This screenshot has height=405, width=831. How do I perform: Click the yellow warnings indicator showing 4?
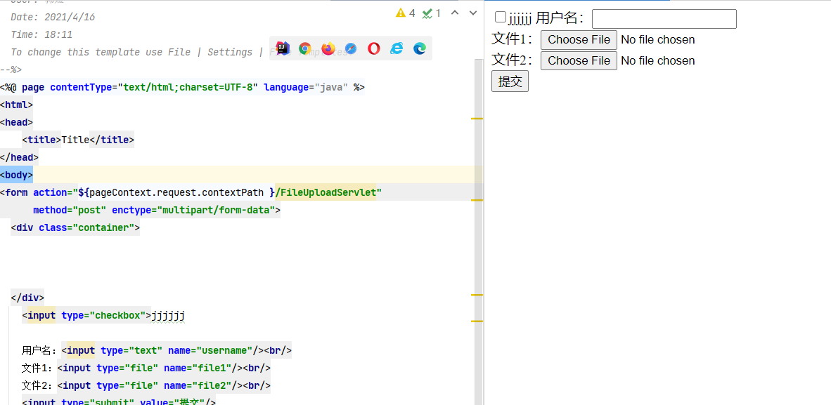406,13
